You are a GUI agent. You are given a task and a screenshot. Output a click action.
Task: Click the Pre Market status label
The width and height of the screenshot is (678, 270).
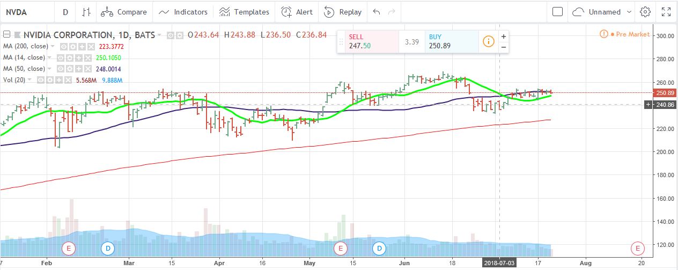tap(632, 34)
